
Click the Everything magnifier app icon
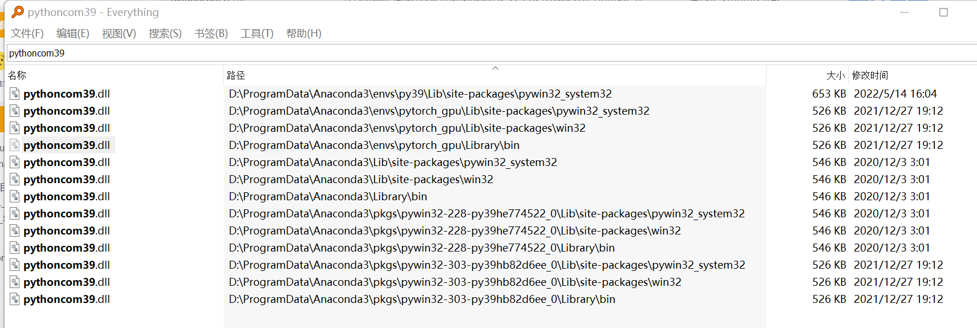point(18,12)
